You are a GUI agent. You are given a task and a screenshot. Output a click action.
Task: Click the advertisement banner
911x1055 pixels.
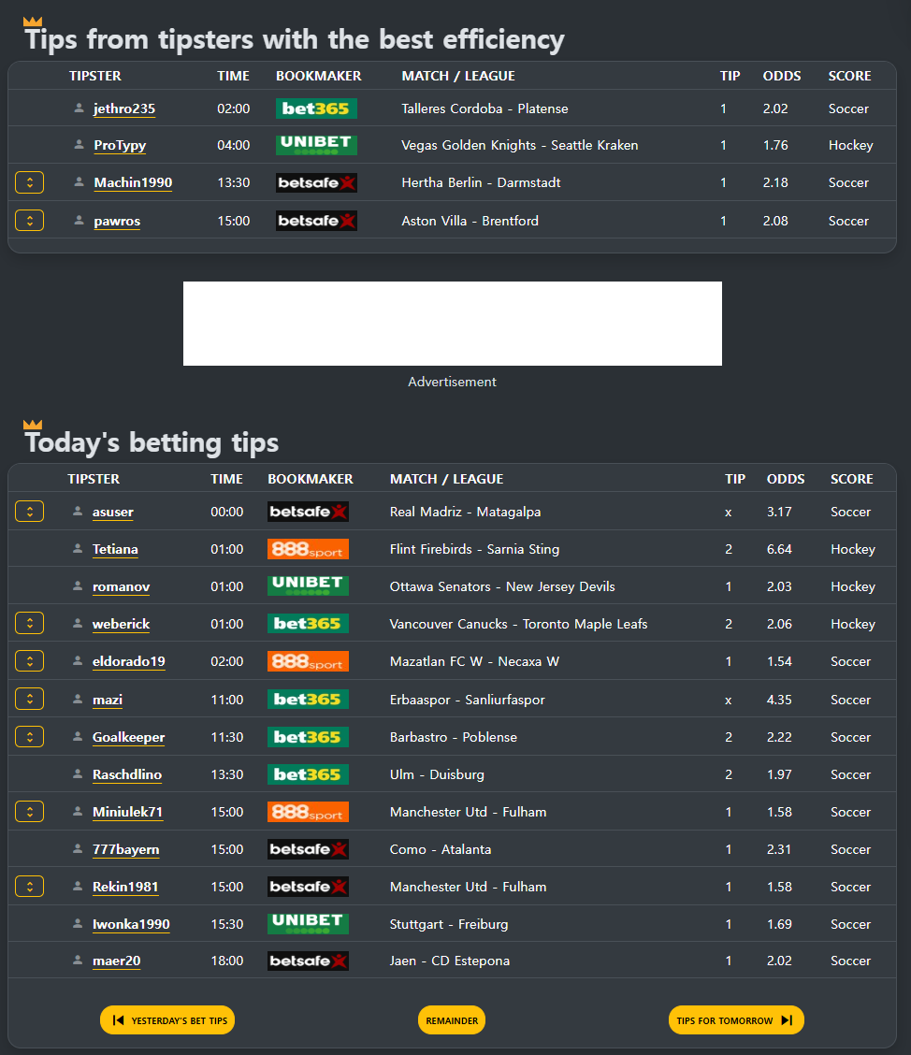[x=452, y=324]
